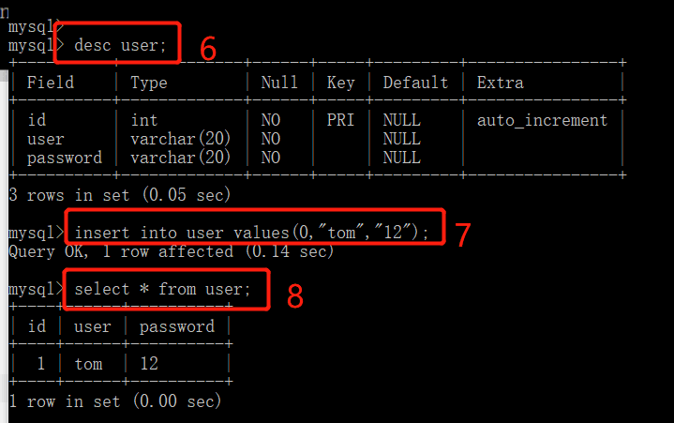Click the red annotation number 8
Viewport: 674px width, 423px height.
pyautogui.click(x=294, y=295)
